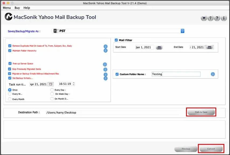Select the Every Month radio button
The height and width of the screenshot is (155, 230).
pos(10,99)
